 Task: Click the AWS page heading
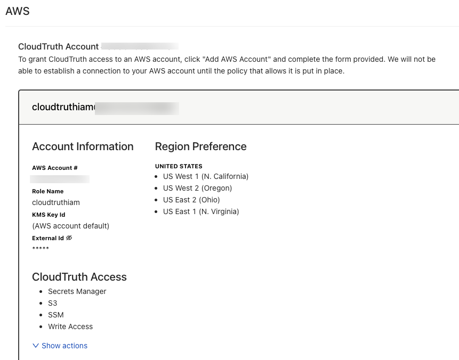click(18, 11)
